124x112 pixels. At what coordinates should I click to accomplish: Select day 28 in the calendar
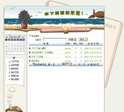(18, 51)
